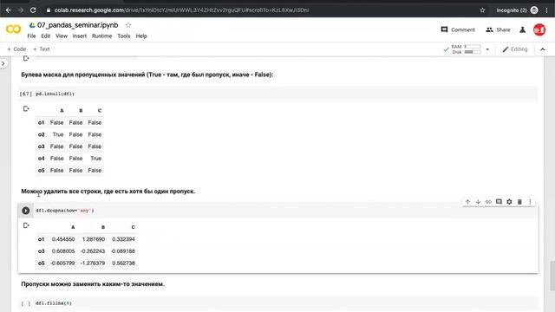Click the output icon of dropna cell
Image resolution: width=555 pixels, height=312 pixels.
(26, 225)
